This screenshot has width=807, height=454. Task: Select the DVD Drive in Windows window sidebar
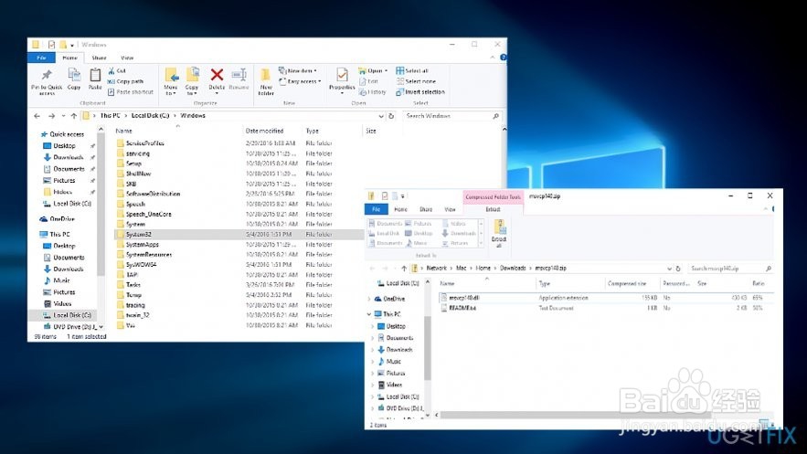(70, 326)
